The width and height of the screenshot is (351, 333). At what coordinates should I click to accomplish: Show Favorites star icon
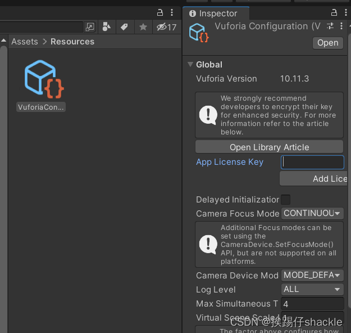pos(143,27)
